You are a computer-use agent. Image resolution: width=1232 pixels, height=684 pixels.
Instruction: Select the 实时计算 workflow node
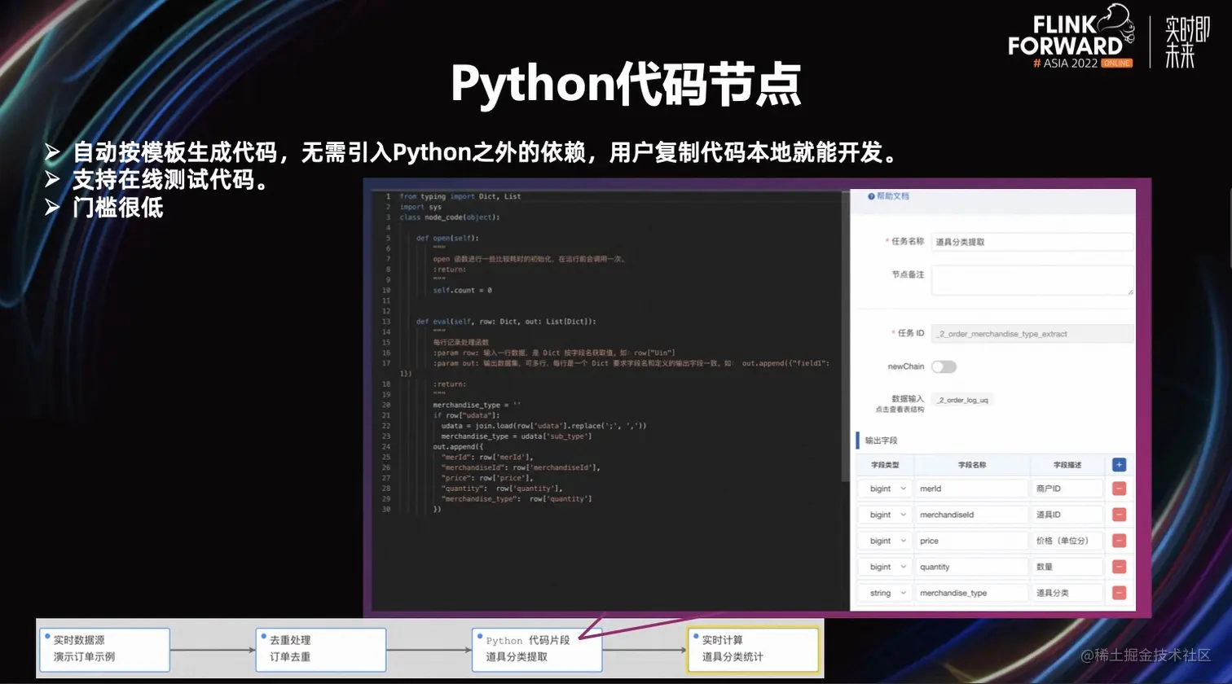(754, 649)
